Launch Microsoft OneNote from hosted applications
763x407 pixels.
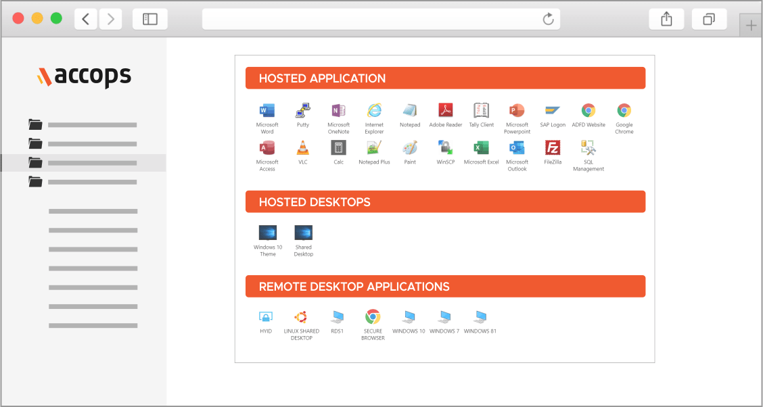pyautogui.click(x=339, y=111)
